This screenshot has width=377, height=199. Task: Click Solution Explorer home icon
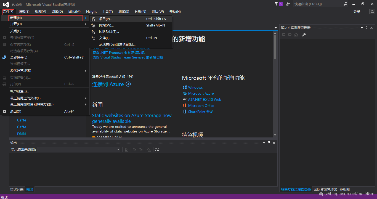point(296,35)
